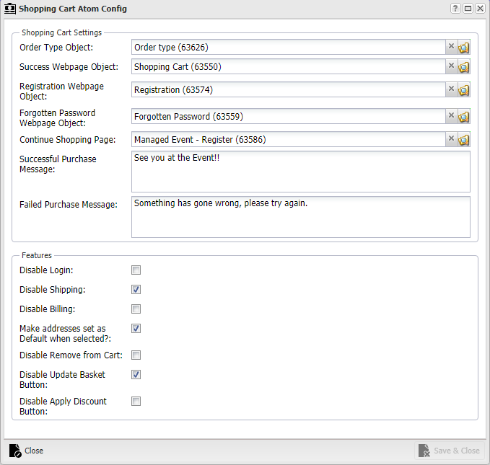The image size is (490, 465).
Task: Open the help question mark icon
Action: 455,9
